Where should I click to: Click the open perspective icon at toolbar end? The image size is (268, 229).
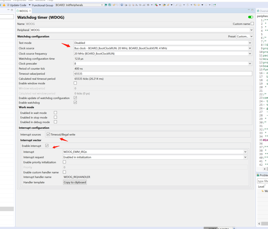pos(214,5)
